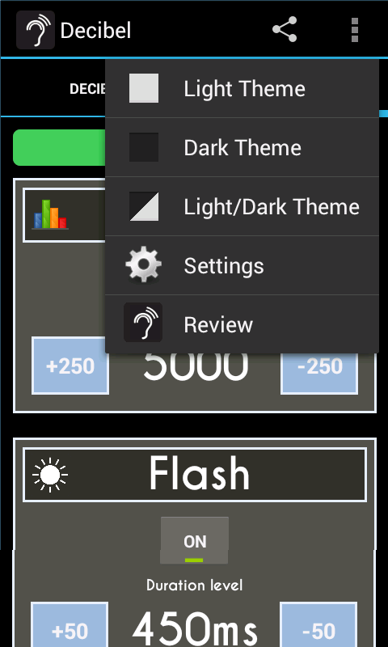Tap the share icon in the action bar
Screen dimensions: 388x647
coord(285,29)
